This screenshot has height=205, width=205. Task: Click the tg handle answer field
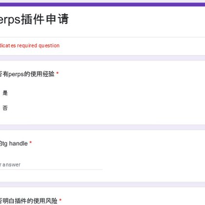51,165
